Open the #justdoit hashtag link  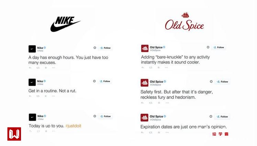point(73,126)
